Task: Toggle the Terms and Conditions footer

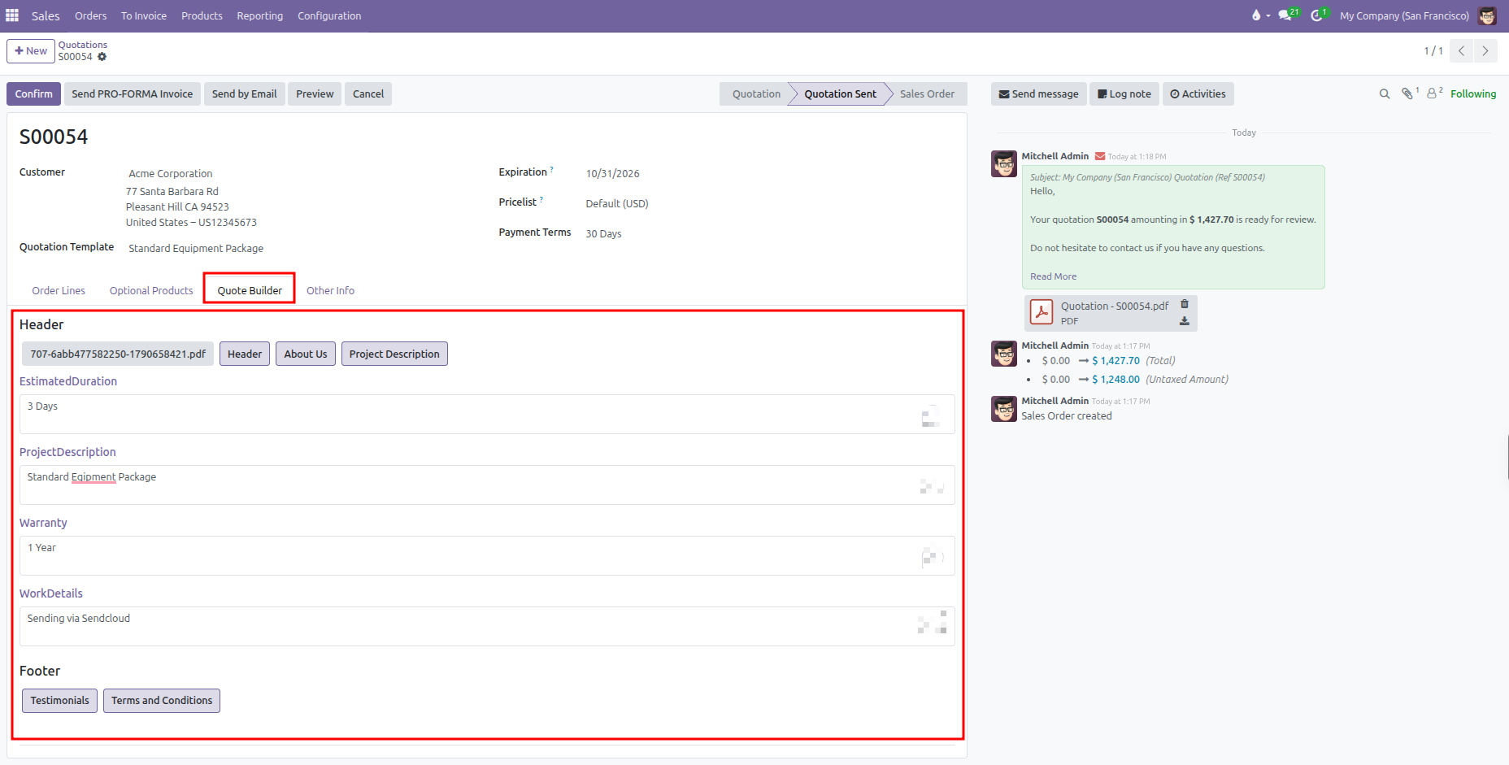Action: (162, 701)
